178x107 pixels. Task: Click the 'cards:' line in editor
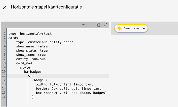(14, 38)
